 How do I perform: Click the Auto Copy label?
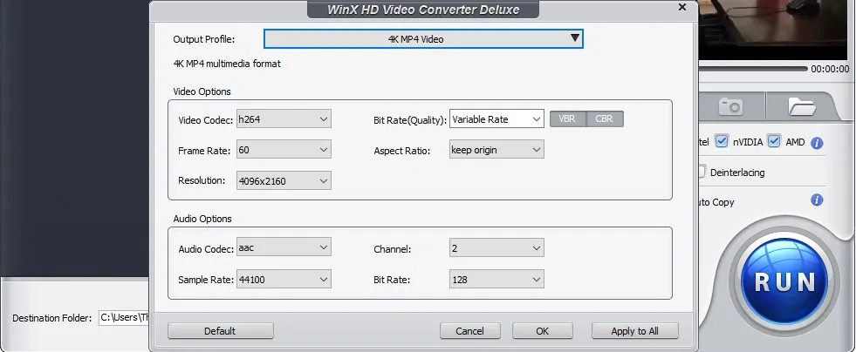pos(716,202)
